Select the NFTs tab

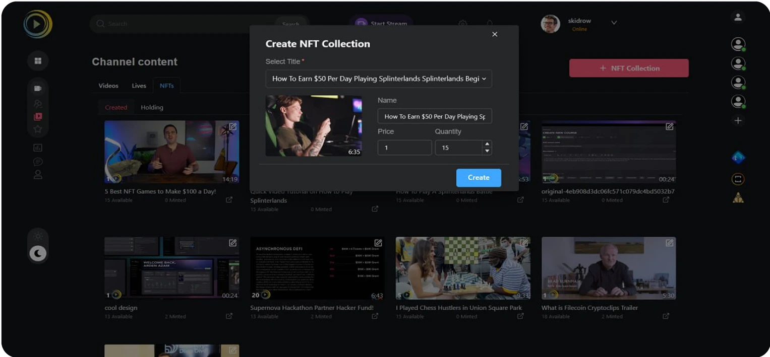tap(167, 86)
